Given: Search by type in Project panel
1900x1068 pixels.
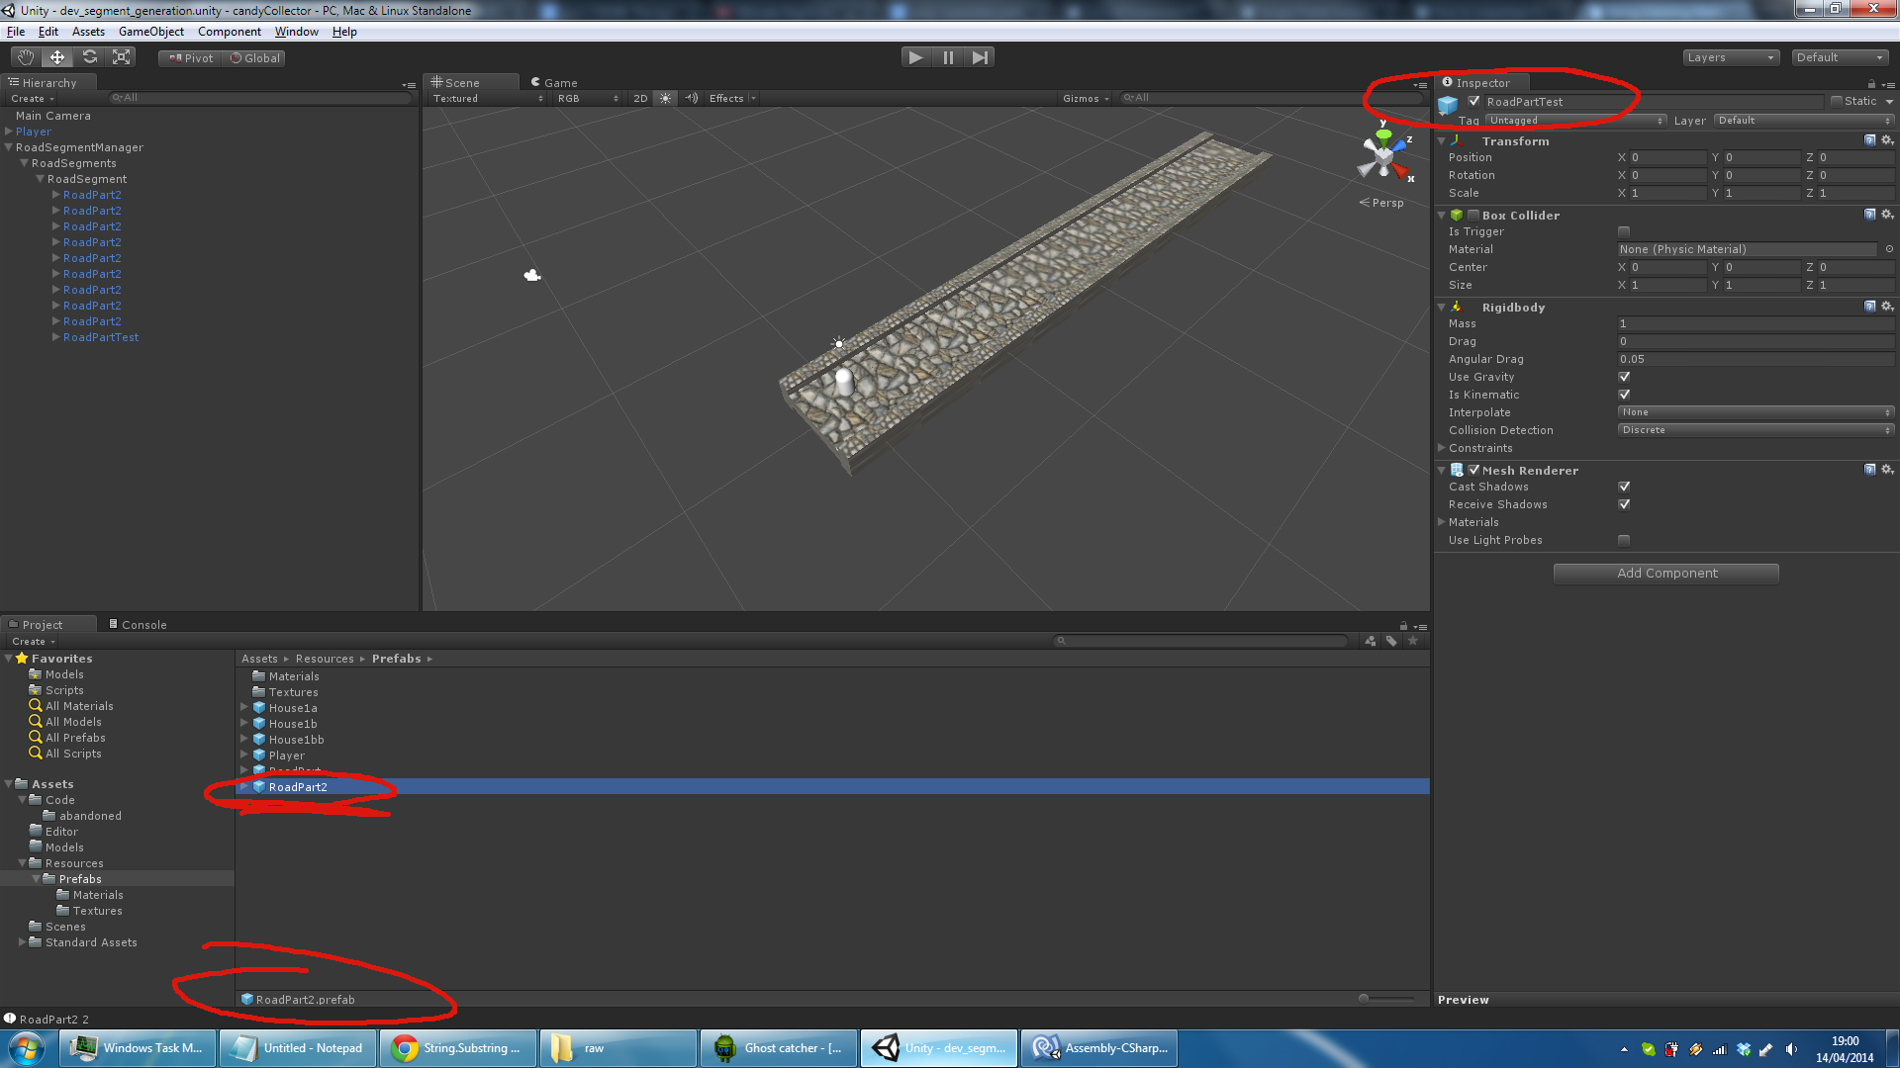Looking at the screenshot, I should click(1370, 641).
